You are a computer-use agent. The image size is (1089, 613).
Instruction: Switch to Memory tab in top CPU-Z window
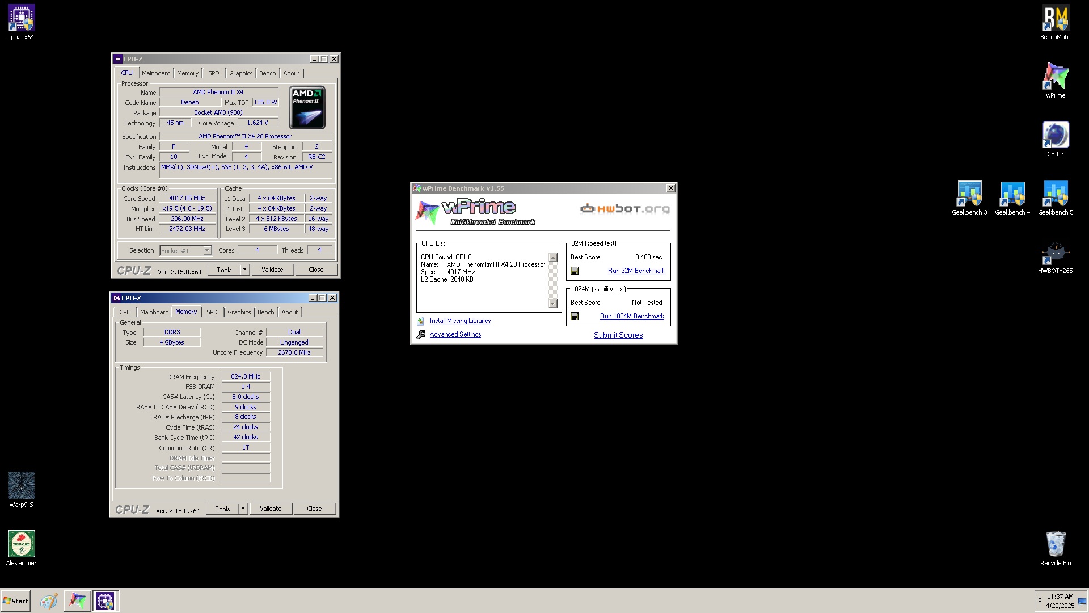(188, 73)
